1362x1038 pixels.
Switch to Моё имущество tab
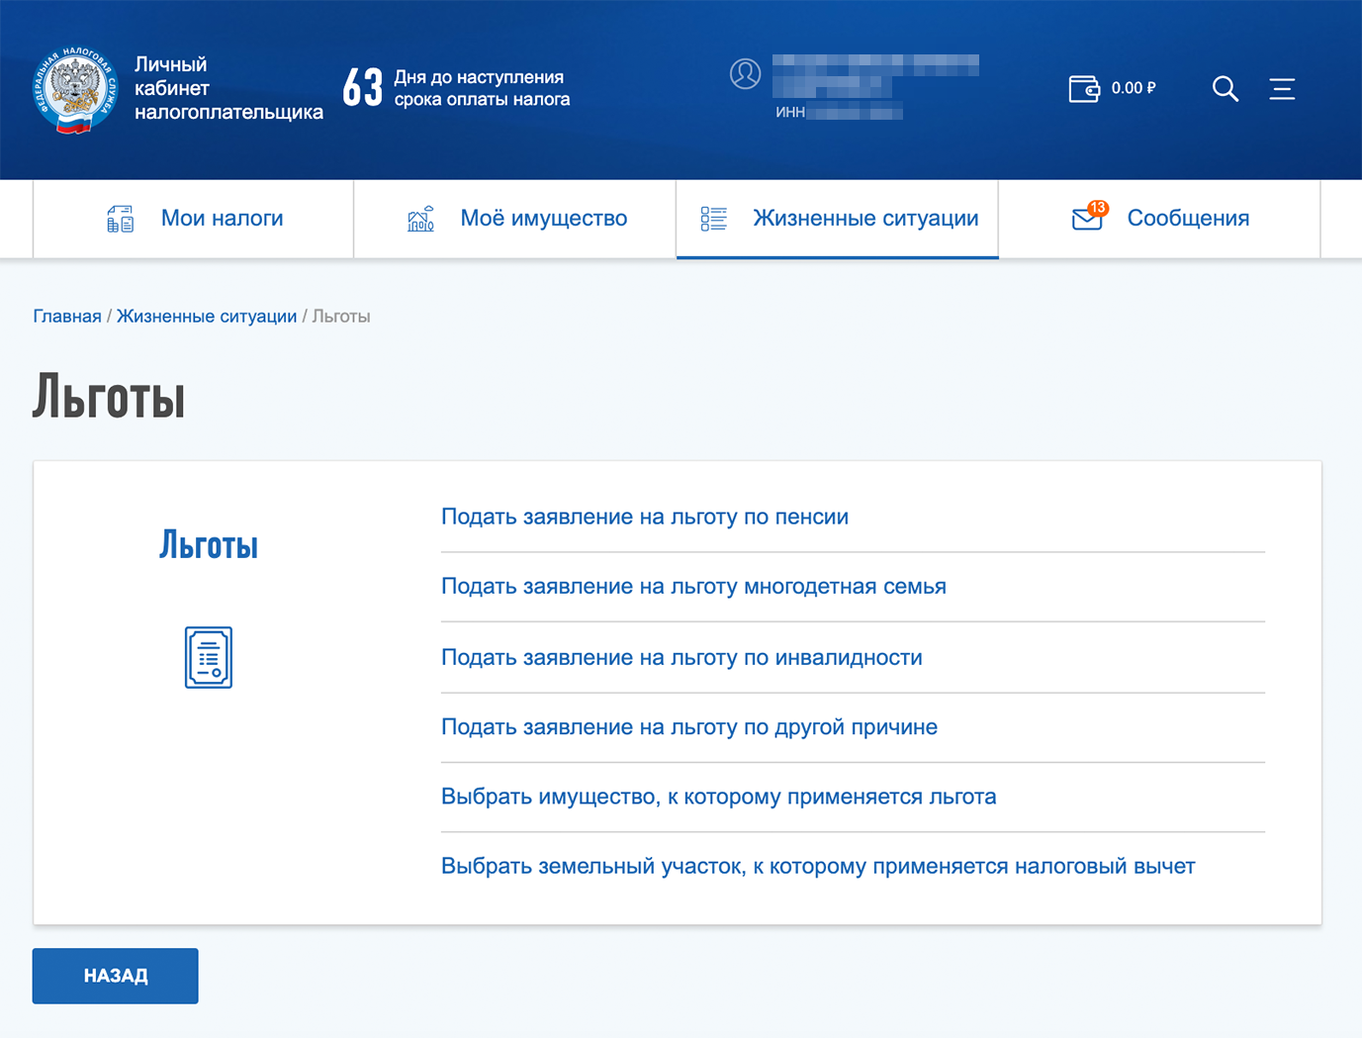tap(515, 219)
